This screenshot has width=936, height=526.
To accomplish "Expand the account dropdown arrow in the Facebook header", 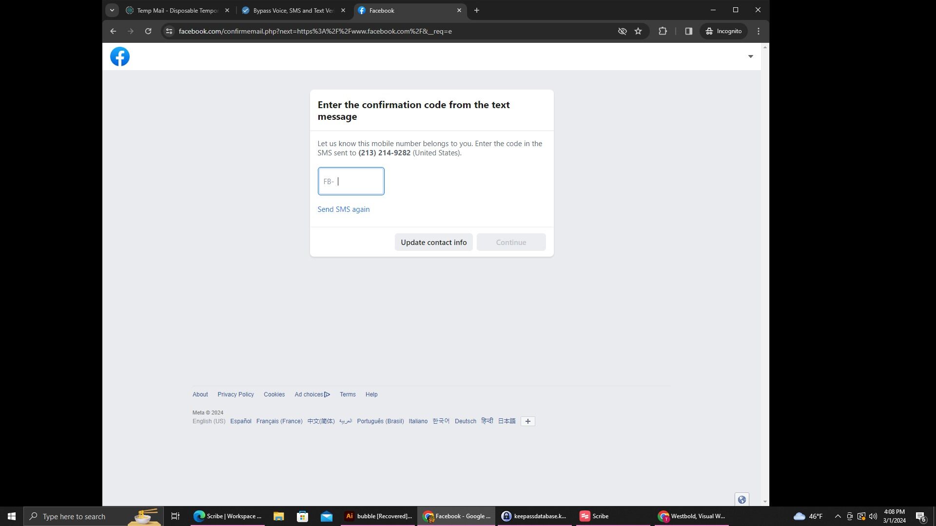I will click(750, 56).
